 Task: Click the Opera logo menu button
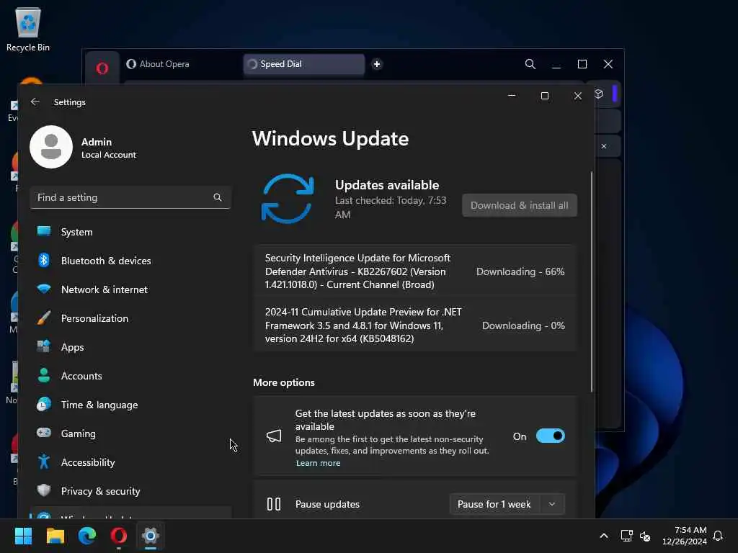[x=102, y=68]
